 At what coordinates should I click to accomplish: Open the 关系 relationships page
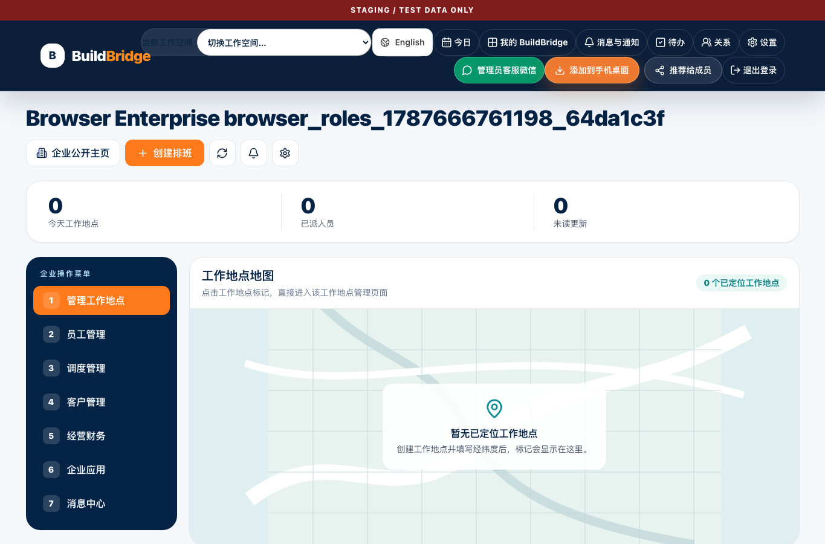click(716, 42)
